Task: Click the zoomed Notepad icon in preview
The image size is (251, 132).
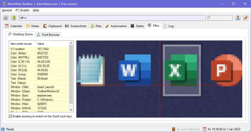Action: pos(91,70)
